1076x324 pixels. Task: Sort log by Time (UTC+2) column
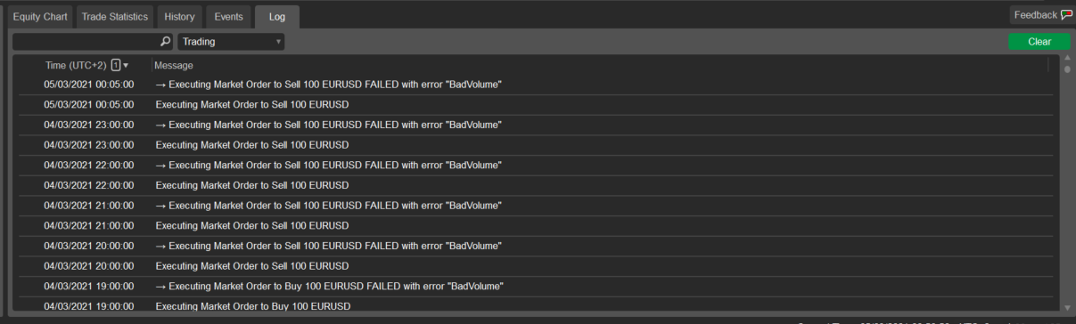tap(76, 65)
